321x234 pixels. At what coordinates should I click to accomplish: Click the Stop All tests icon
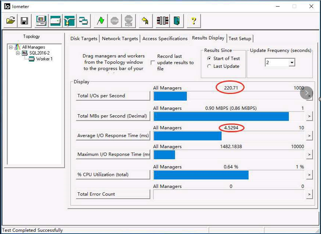coord(129,21)
